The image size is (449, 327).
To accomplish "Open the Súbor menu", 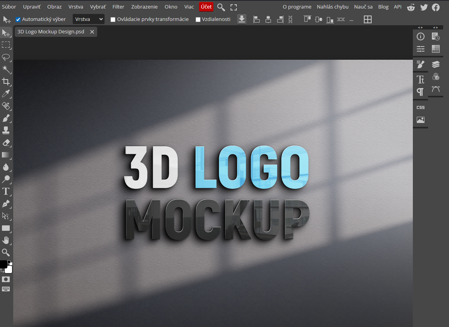I will pos(9,7).
